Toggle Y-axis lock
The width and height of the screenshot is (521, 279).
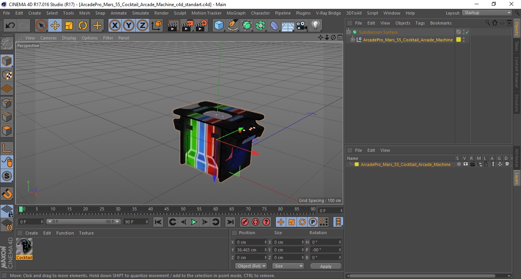129,26
